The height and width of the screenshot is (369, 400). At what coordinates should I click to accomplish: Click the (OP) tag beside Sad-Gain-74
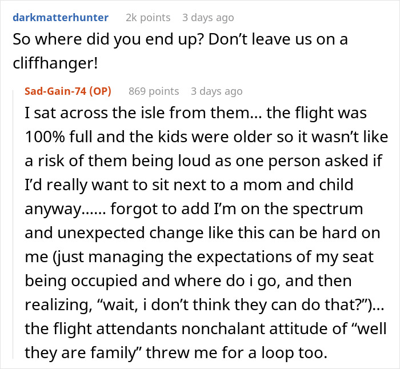[102, 91]
